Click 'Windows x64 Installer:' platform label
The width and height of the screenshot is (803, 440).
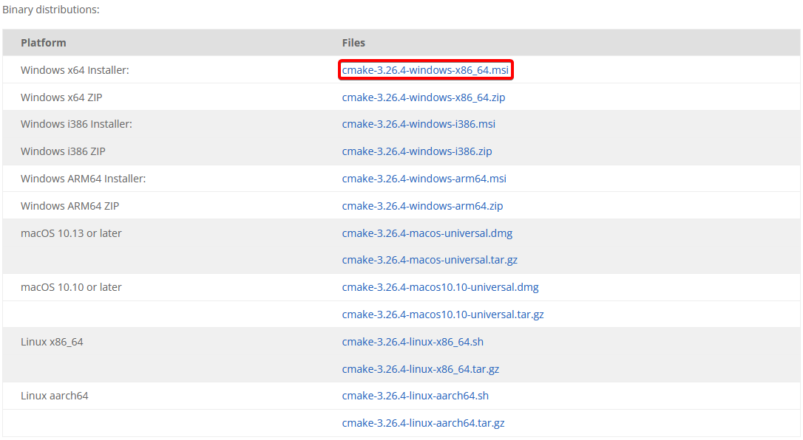coord(75,70)
